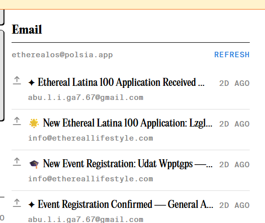Click info@ethereallifestyle.com under Latina 100 Application
Screen dimensions: 265x223
pyautogui.click(x=91, y=138)
